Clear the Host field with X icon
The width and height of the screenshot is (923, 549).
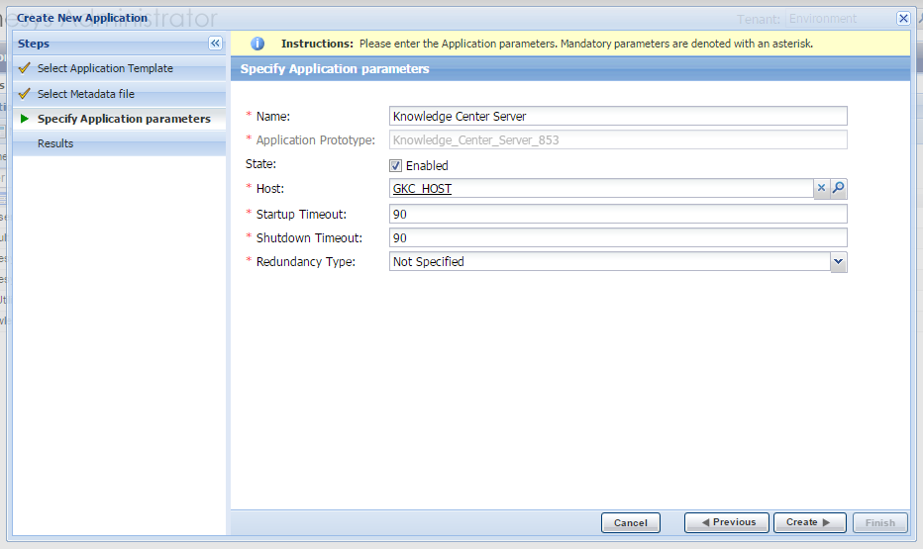[x=821, y=189]
